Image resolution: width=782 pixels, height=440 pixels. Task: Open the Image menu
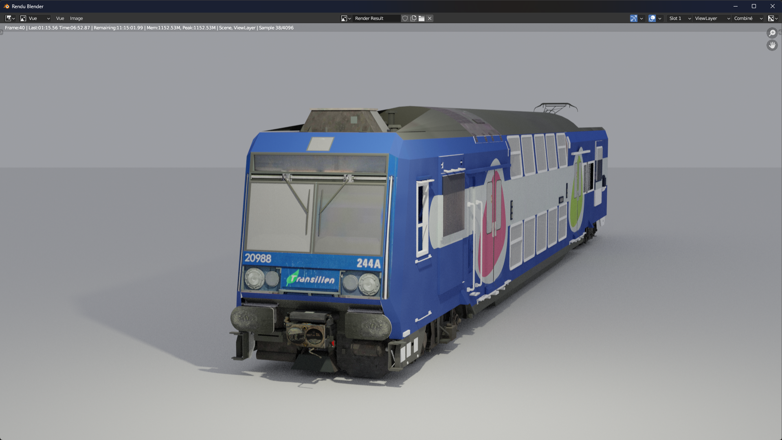point(76,18)
